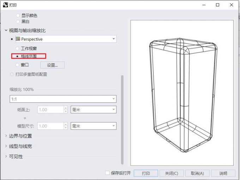Click the 关闭(C) button
This screenshot has width=240, height=180.
coord(171,173)
